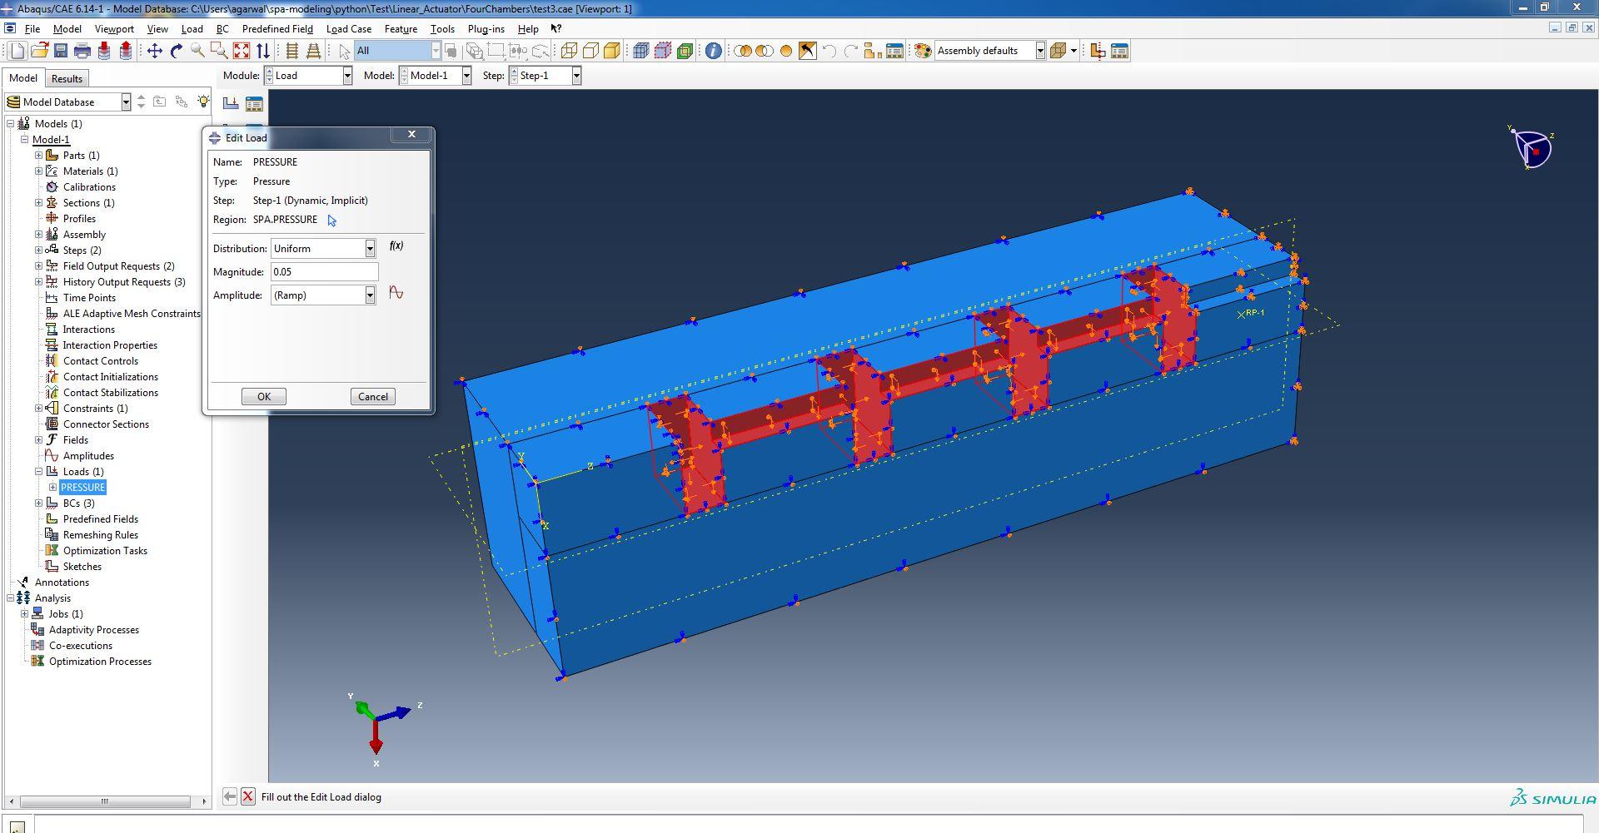Viewport: 1599px width, 833px height.
Task: Enable wireframe render style
Action: pos(569,51)
